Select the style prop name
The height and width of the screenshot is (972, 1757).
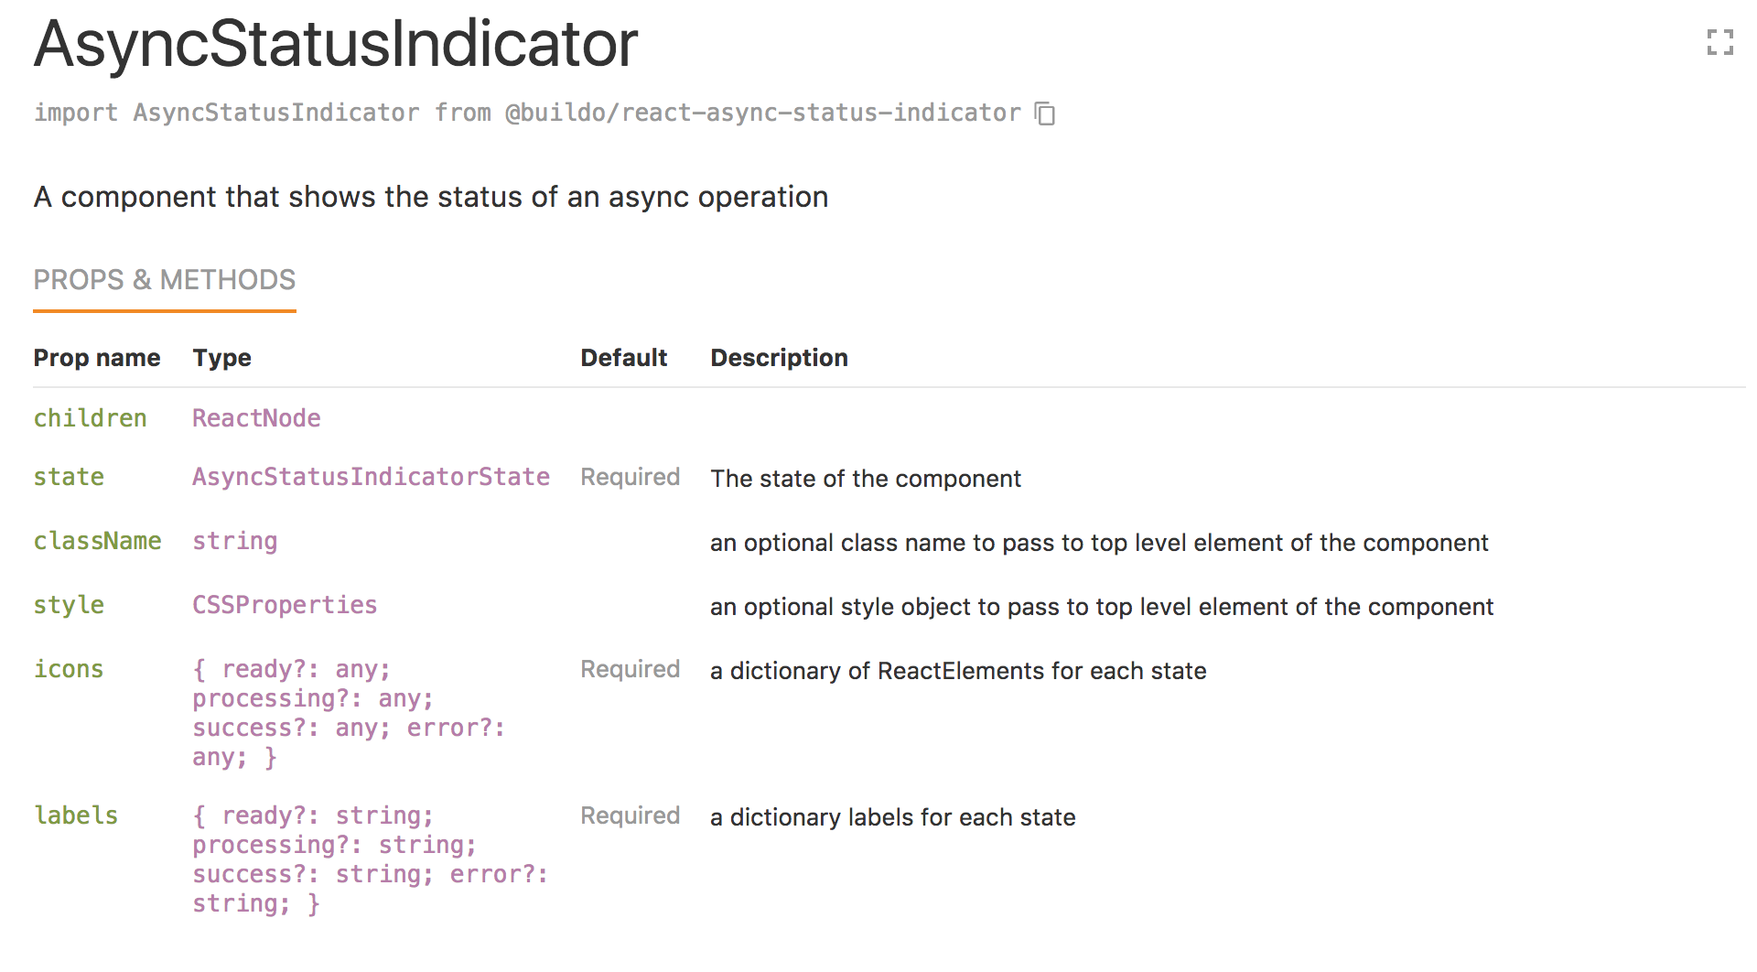click(x=69, y=605)
